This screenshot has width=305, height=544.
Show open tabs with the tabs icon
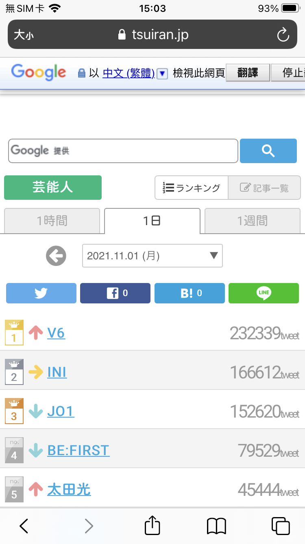281,526
